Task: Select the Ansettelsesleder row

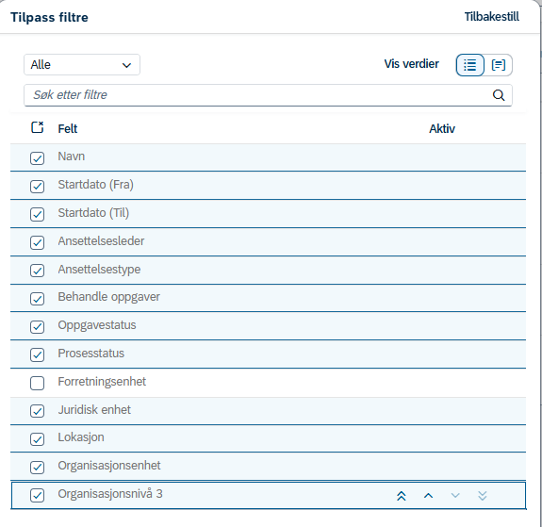Action: 268,242
